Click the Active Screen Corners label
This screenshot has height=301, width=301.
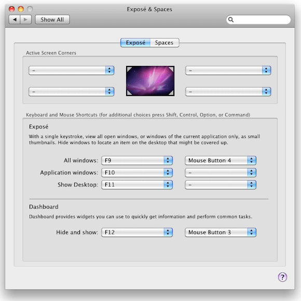coord(51,53)
